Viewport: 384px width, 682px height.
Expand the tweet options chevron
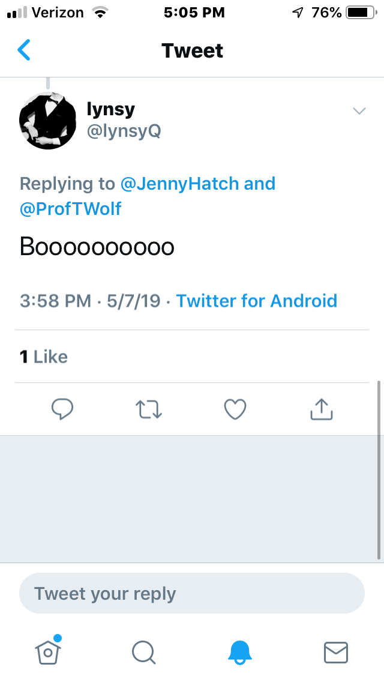coord(359,111)
